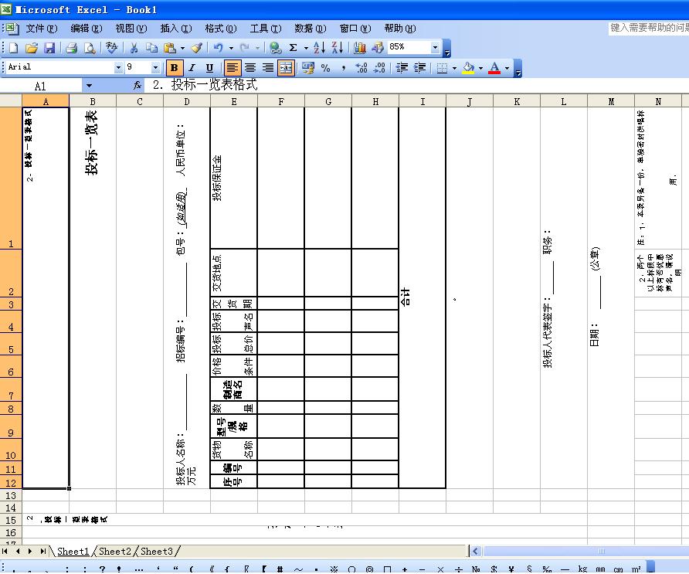The width and height of the screenshot is (689, 574).
Task: Expand the undo history arrow
Action: [231, 48]
